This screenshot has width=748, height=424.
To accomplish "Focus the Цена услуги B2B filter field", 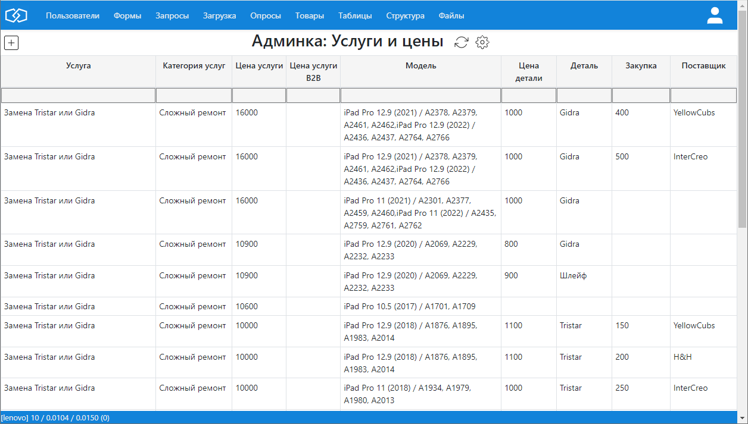I will [313, 95].
